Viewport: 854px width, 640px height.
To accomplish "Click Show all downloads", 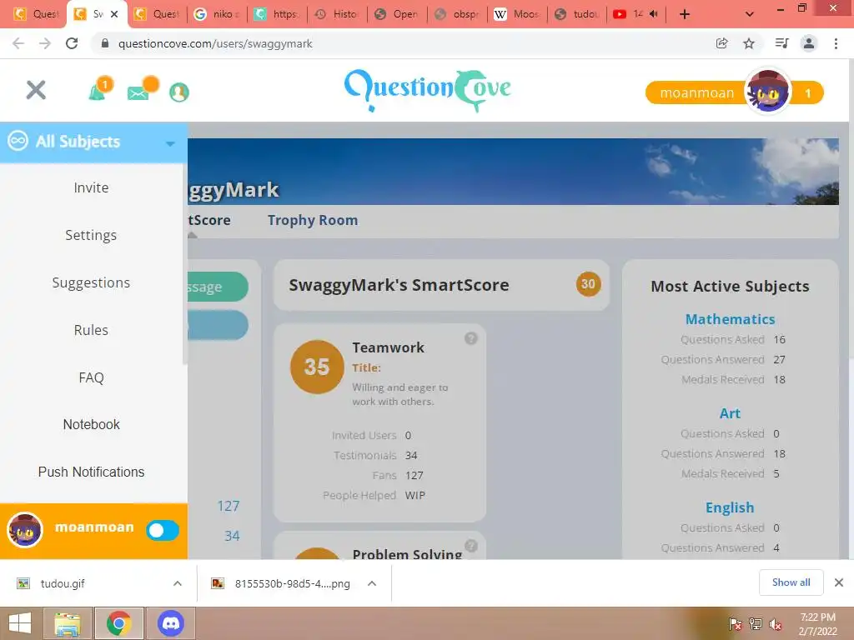I will click(791, 582).
